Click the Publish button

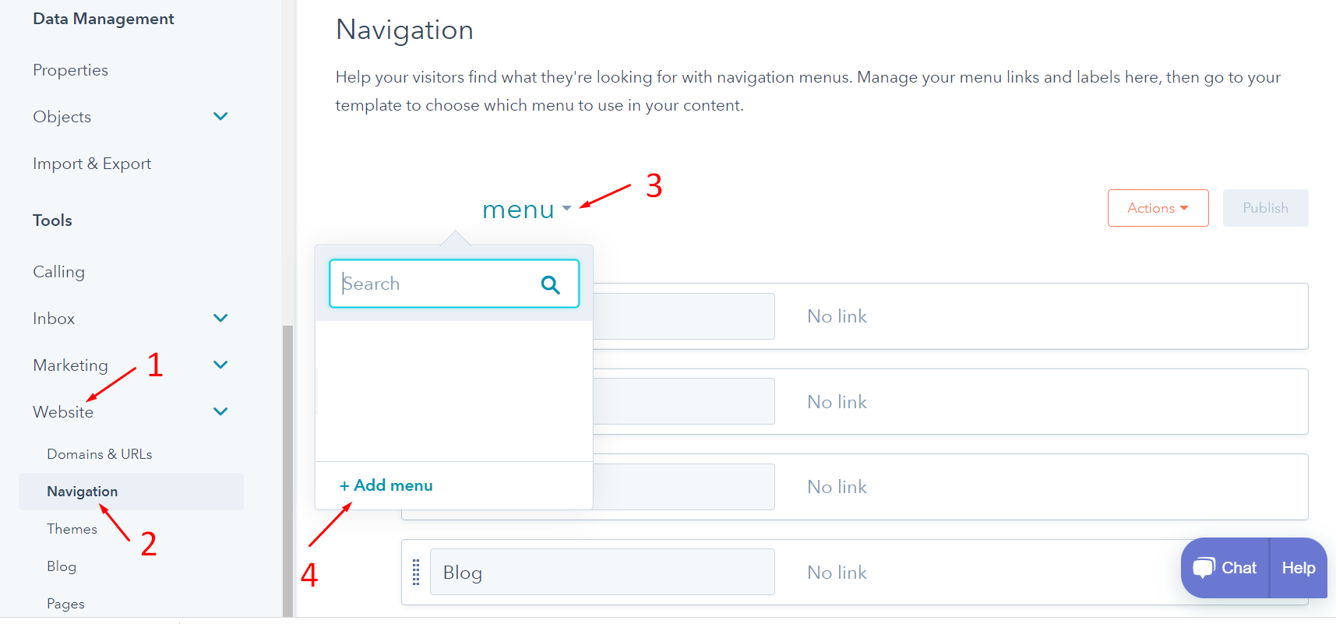click(1265, 208)
